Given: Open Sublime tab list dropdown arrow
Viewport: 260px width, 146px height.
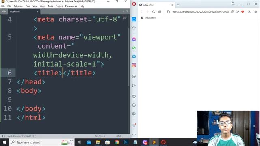Looking at the screenshot, I should coord(127,11).
